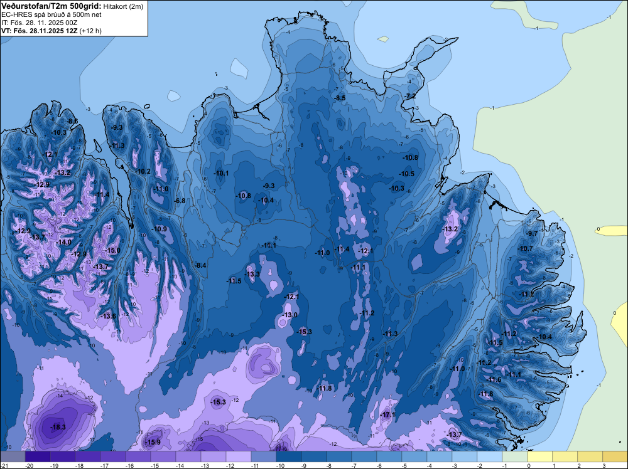Click the -10.2 temperature value

coord(143,172)
